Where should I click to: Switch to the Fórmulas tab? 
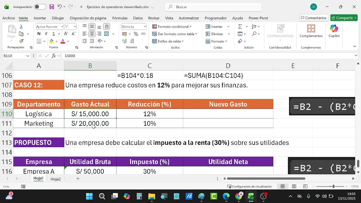[x=120, y=18]
